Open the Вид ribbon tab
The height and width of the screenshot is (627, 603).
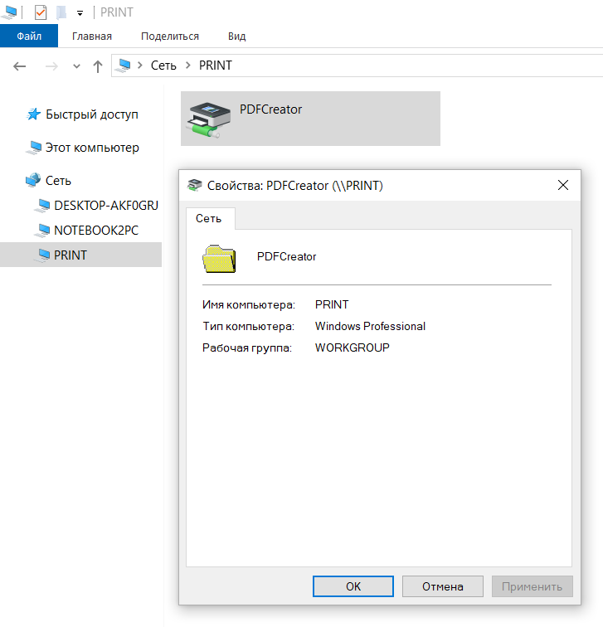coord(236,36)
